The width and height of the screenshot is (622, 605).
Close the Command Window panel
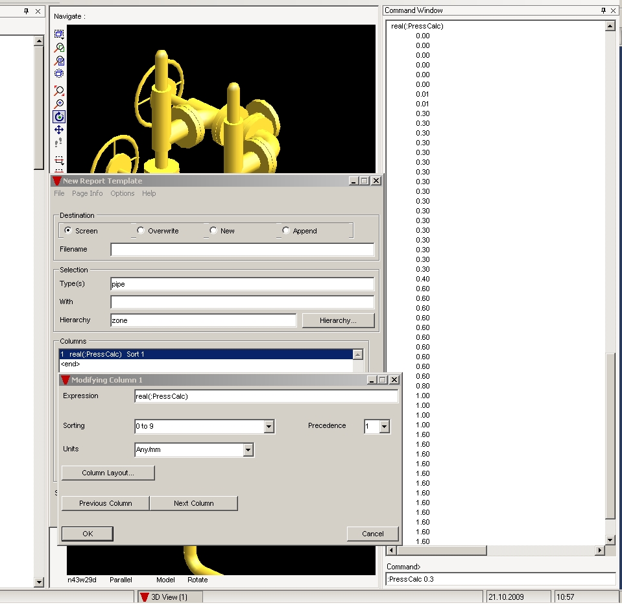click(x=614, y=11)
